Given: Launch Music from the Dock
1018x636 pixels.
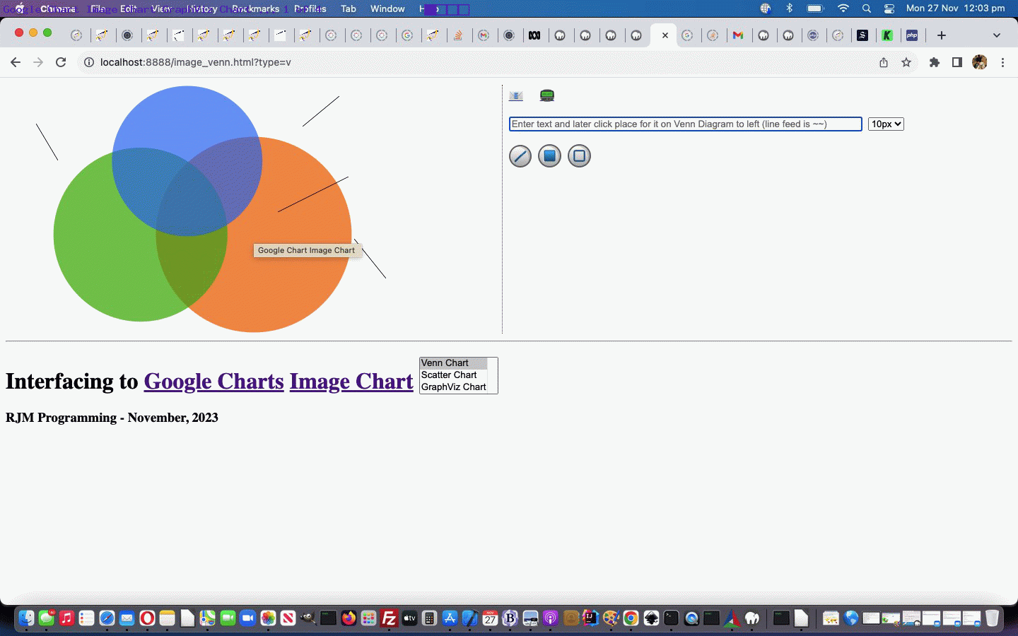Looking at the screenshot, I should [x=66, y=618].
